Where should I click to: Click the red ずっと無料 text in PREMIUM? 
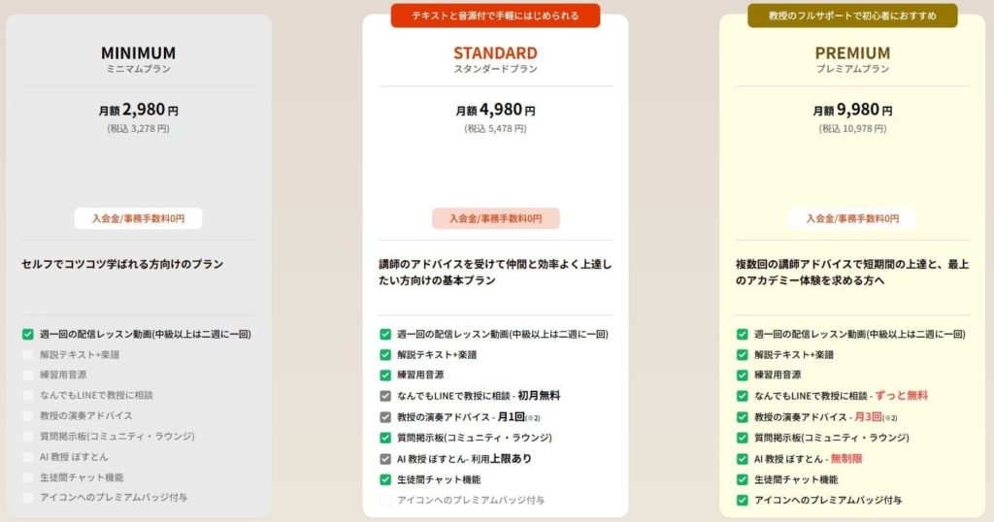(x=902, y=396)
